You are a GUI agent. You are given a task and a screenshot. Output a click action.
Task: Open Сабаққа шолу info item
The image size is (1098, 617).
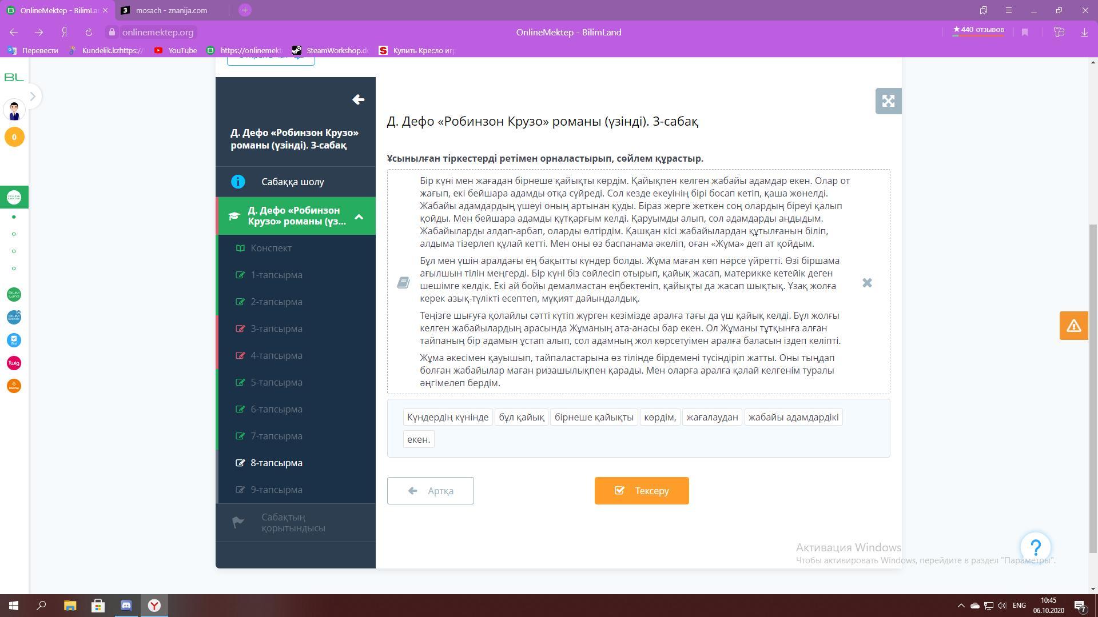coord(292,182)
